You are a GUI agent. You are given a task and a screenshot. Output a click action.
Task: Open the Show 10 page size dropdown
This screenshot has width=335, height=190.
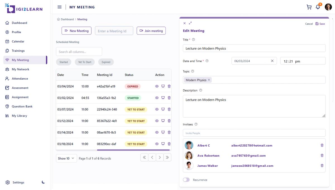coord(66,158)
